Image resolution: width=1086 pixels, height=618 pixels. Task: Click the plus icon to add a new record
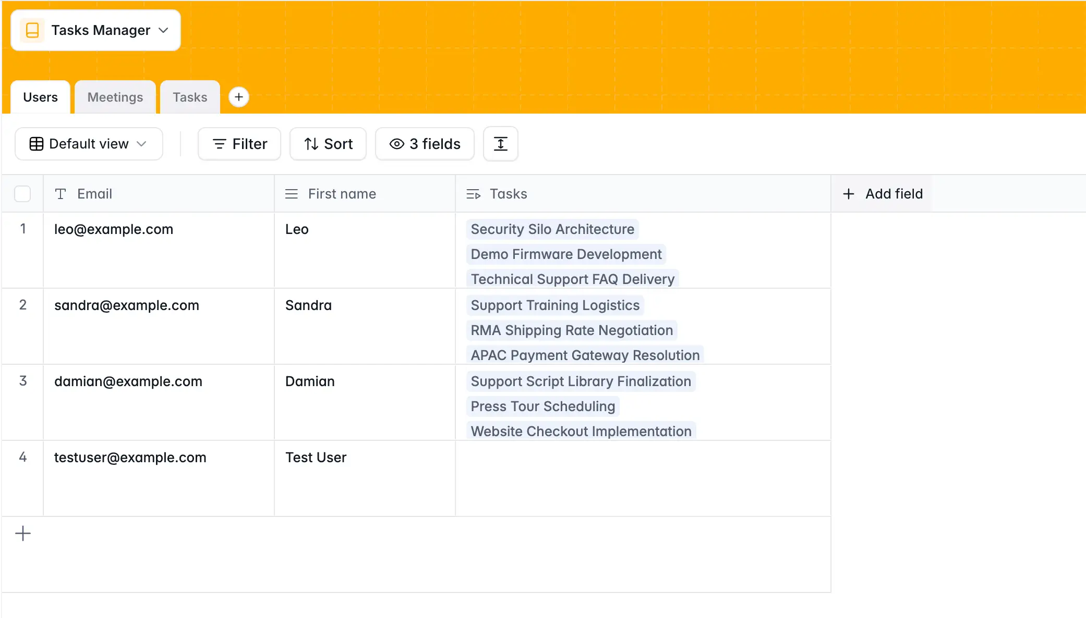(x=23, y=533)
